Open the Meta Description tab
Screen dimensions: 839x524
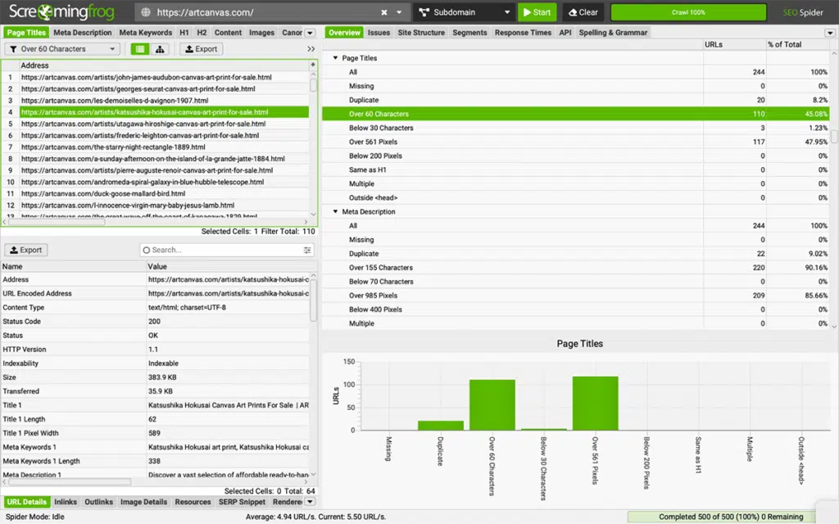click(82, 33)
